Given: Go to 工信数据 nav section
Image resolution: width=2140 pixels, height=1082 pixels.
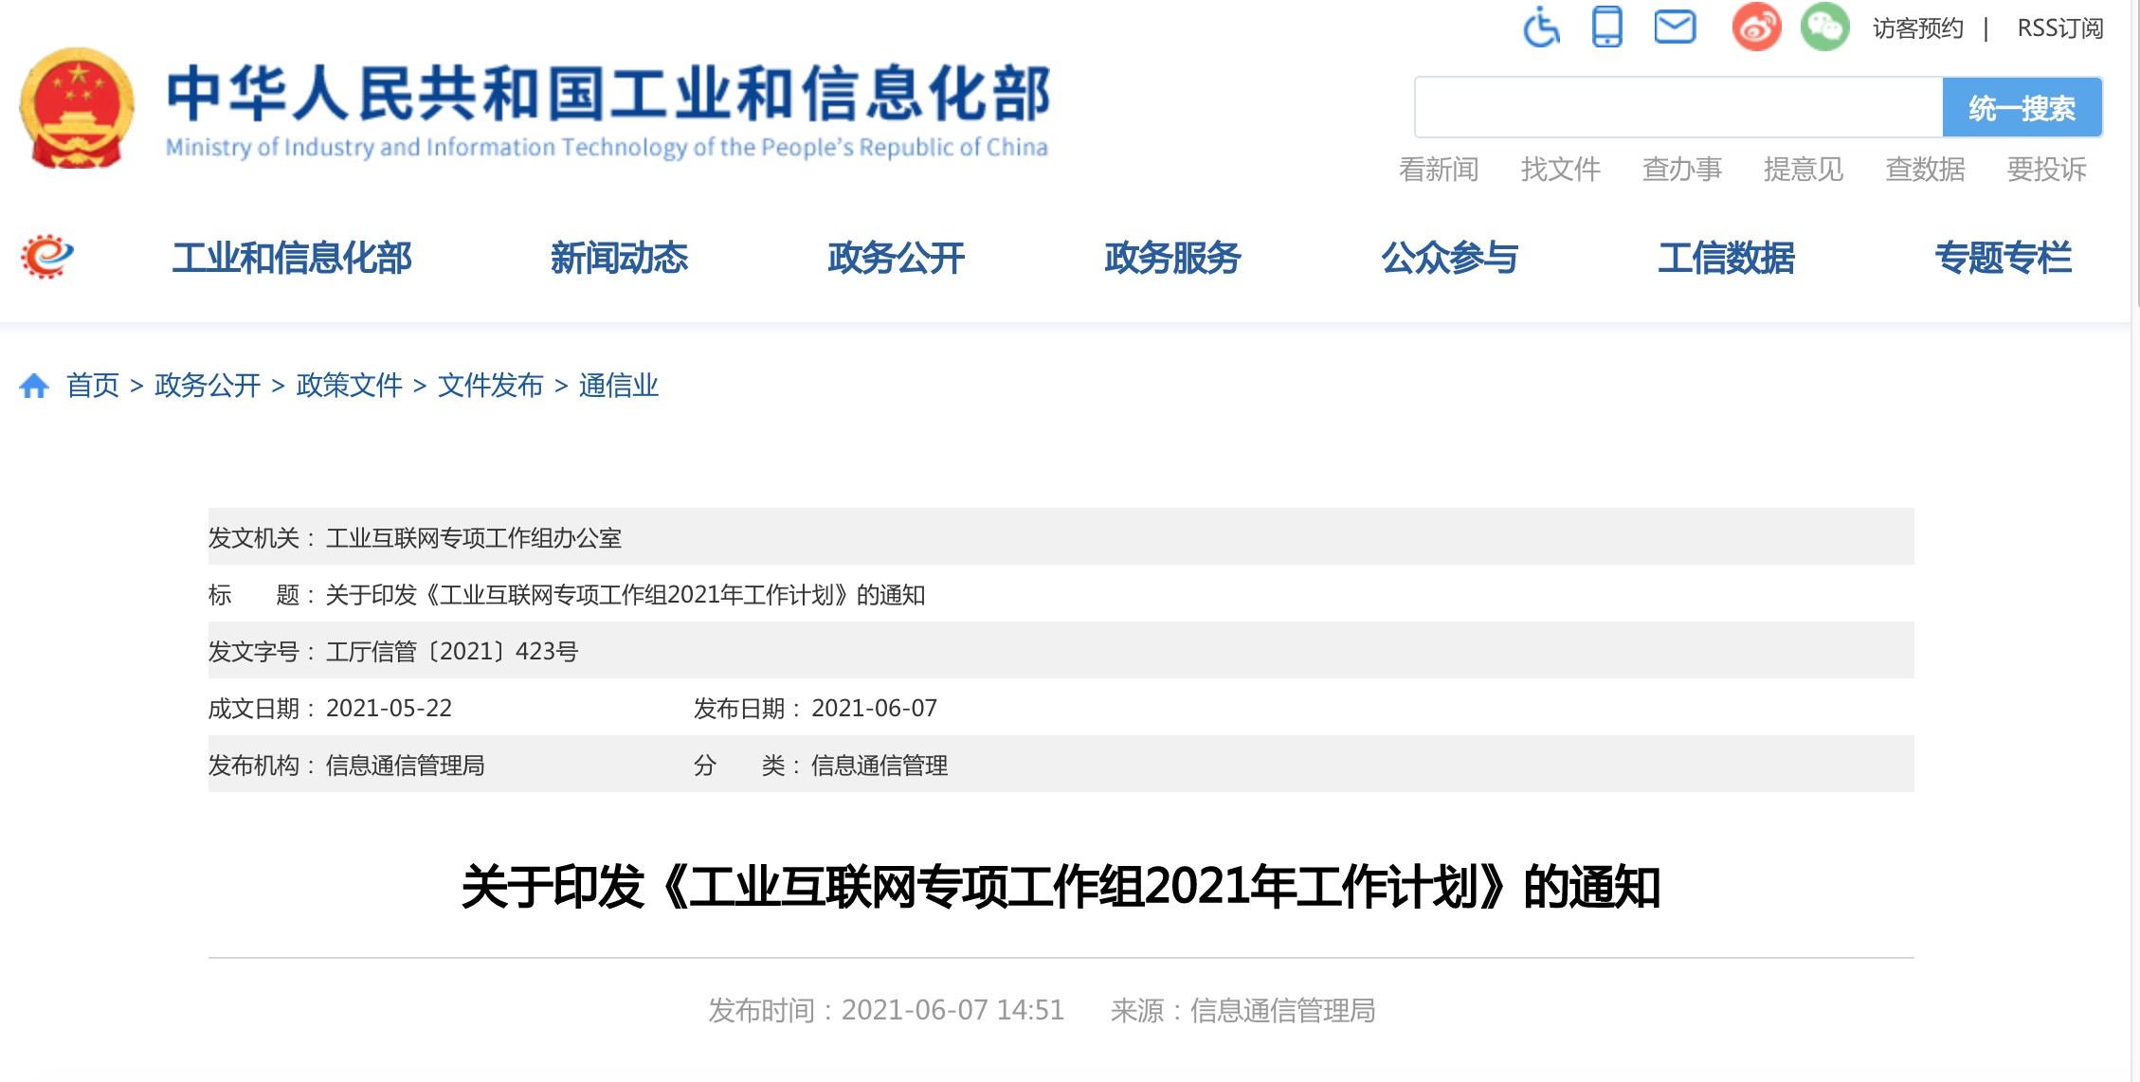Looking at the screenshot, I should (1726, 258).
